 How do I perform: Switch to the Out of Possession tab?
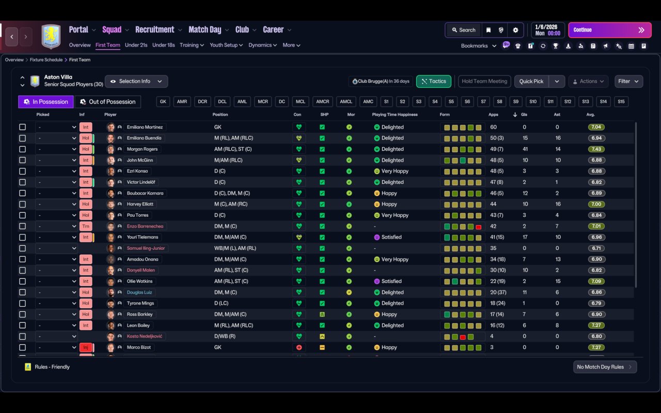click(108, 102)
